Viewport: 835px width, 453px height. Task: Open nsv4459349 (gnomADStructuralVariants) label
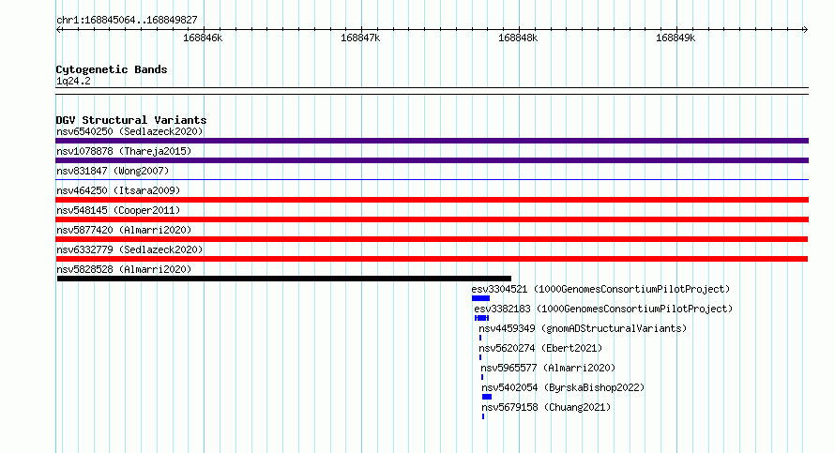click(x=583, y=328)
